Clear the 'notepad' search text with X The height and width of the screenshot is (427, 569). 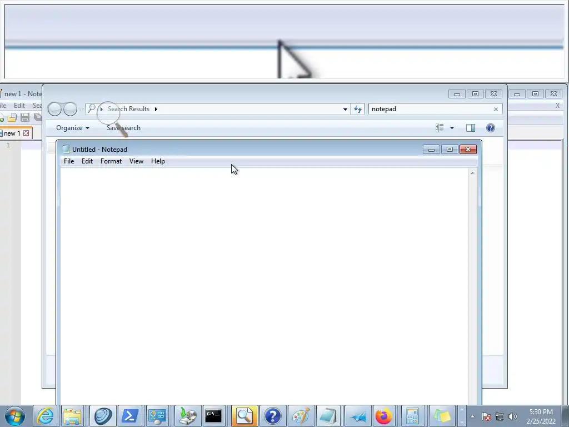pos(496,110)
